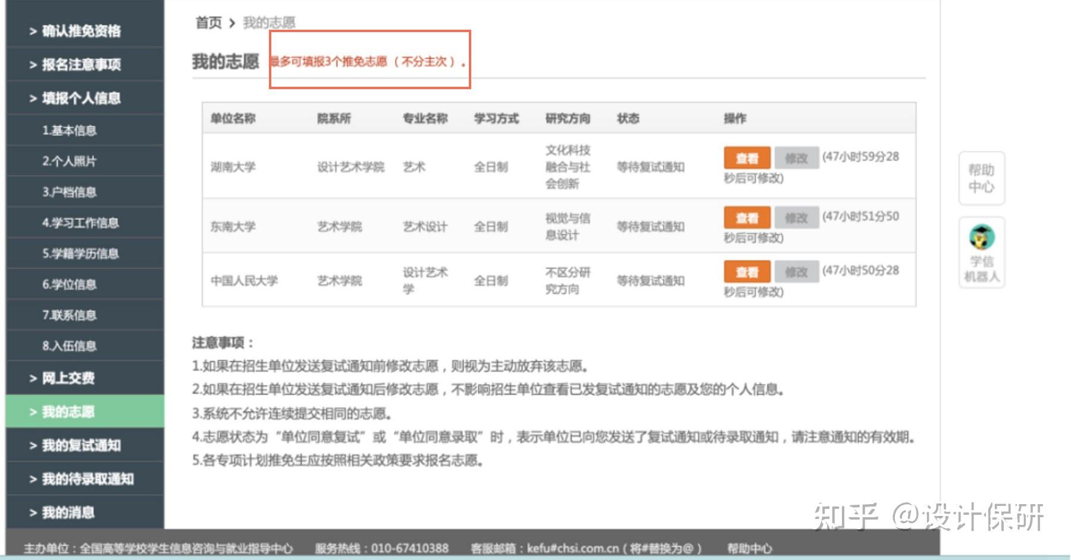Click 修改 button for 湖南大学
This screenshot has width=1071, height=560.
[796, 158]
